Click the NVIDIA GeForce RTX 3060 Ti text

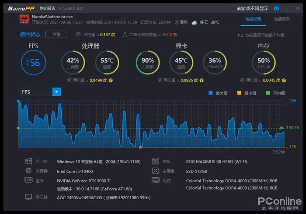(x=83, y=181)
